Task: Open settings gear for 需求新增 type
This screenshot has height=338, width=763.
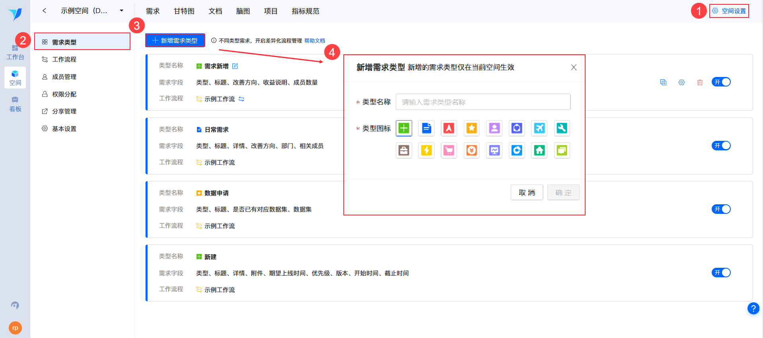Action: pos(681,83)
